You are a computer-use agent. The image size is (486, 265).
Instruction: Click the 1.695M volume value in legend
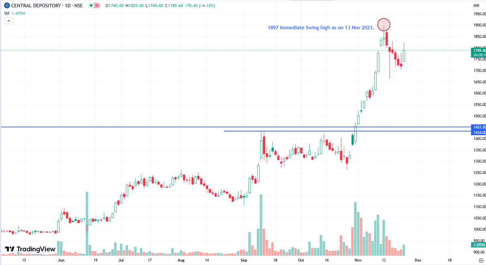(19, 13)
